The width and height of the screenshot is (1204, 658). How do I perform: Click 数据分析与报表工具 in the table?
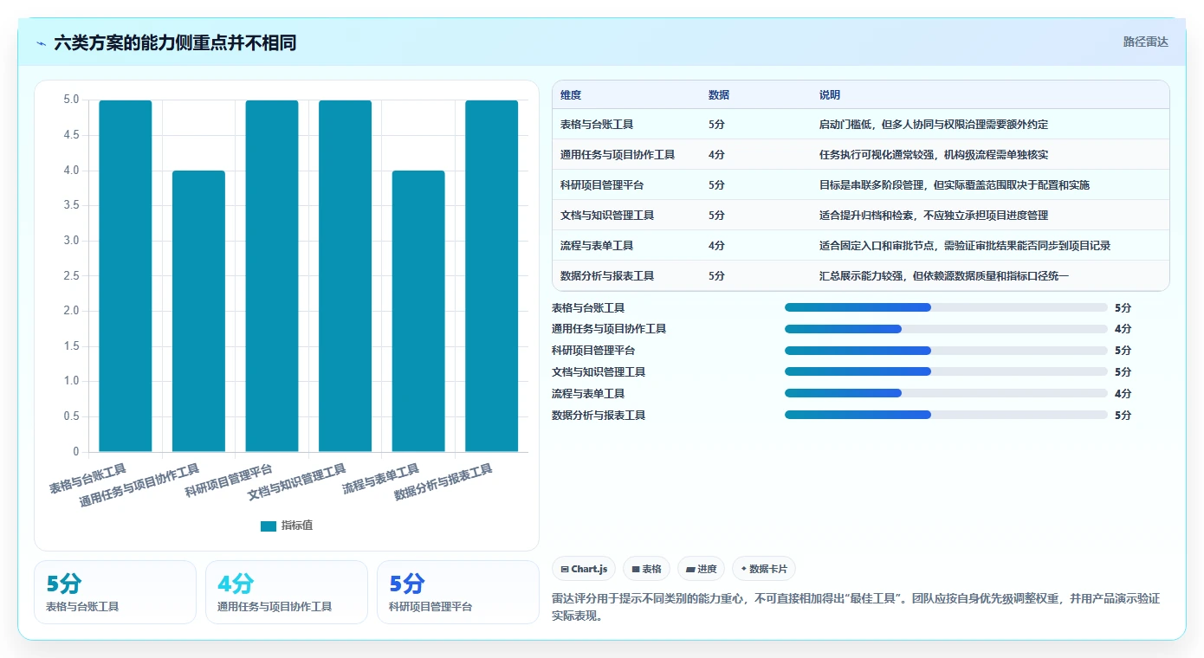(x=607, y=276)
